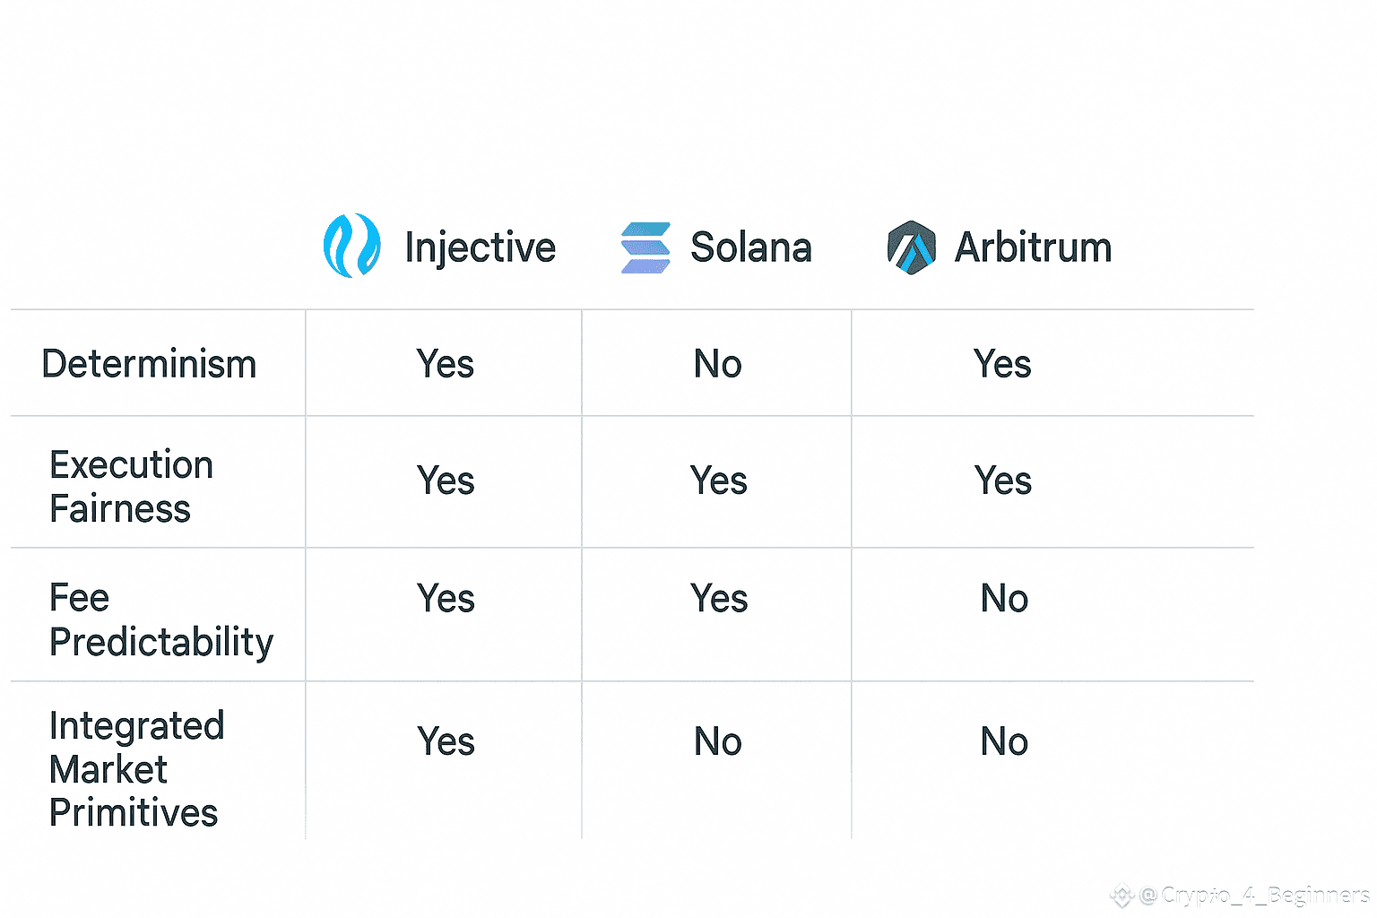Click the Solana striped logo icon
The image size is (1377, 918).
click(645, 247)
